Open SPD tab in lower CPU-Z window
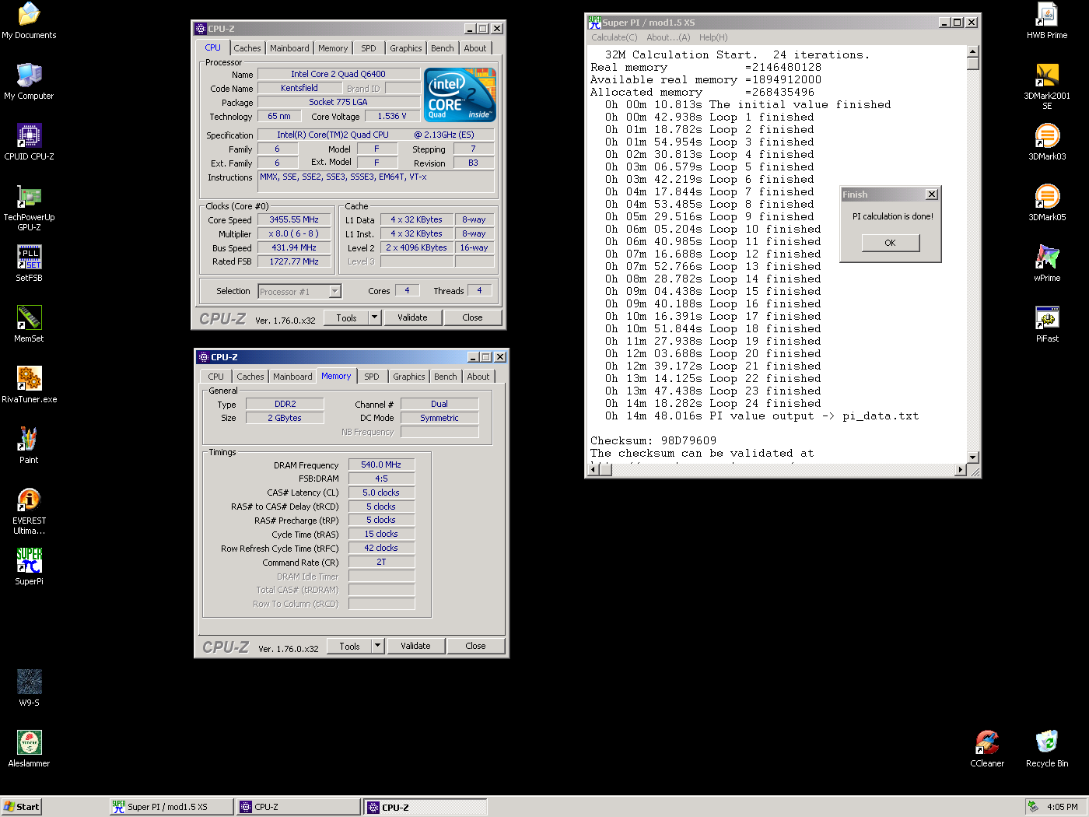Image resolution: width=1089 pixels, height=817 pixels. pos(372,377)
